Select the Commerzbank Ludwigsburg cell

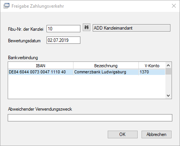tap(106, 72)
